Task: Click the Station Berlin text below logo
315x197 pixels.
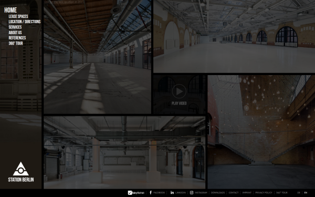Action: tap(21, 180)
